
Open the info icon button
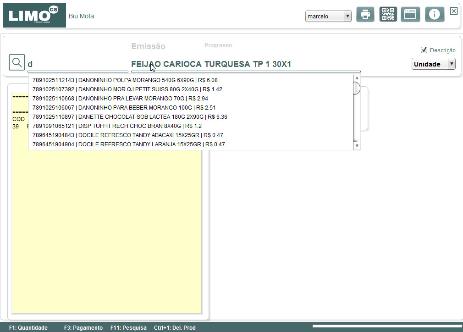pos(435,14)
